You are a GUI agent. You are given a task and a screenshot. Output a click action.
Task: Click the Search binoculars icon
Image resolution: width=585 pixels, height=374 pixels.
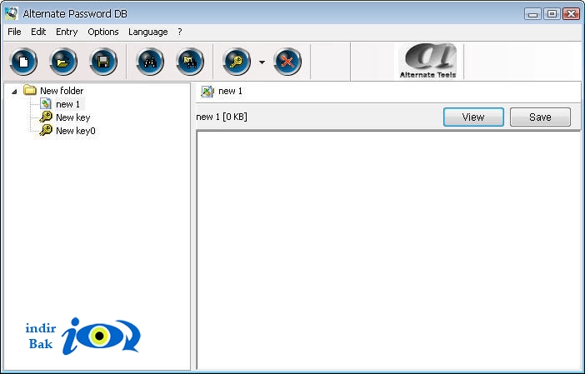[x=150, y=62]
